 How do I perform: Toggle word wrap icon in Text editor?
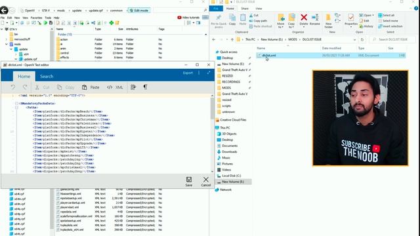[x=133, y=87]
